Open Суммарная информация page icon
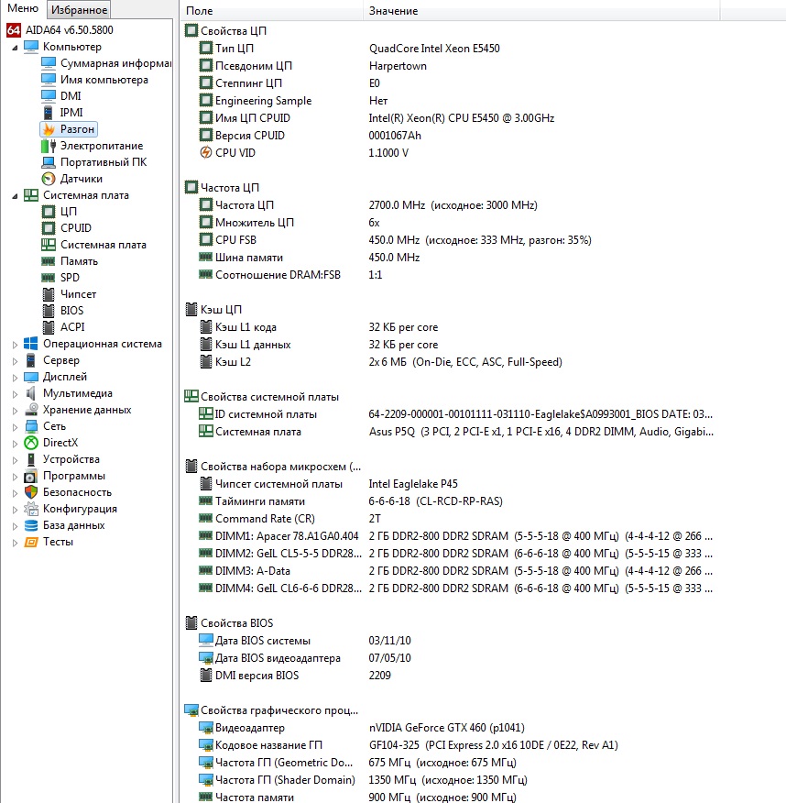786x803 pixels. click(x=49, y=63)
